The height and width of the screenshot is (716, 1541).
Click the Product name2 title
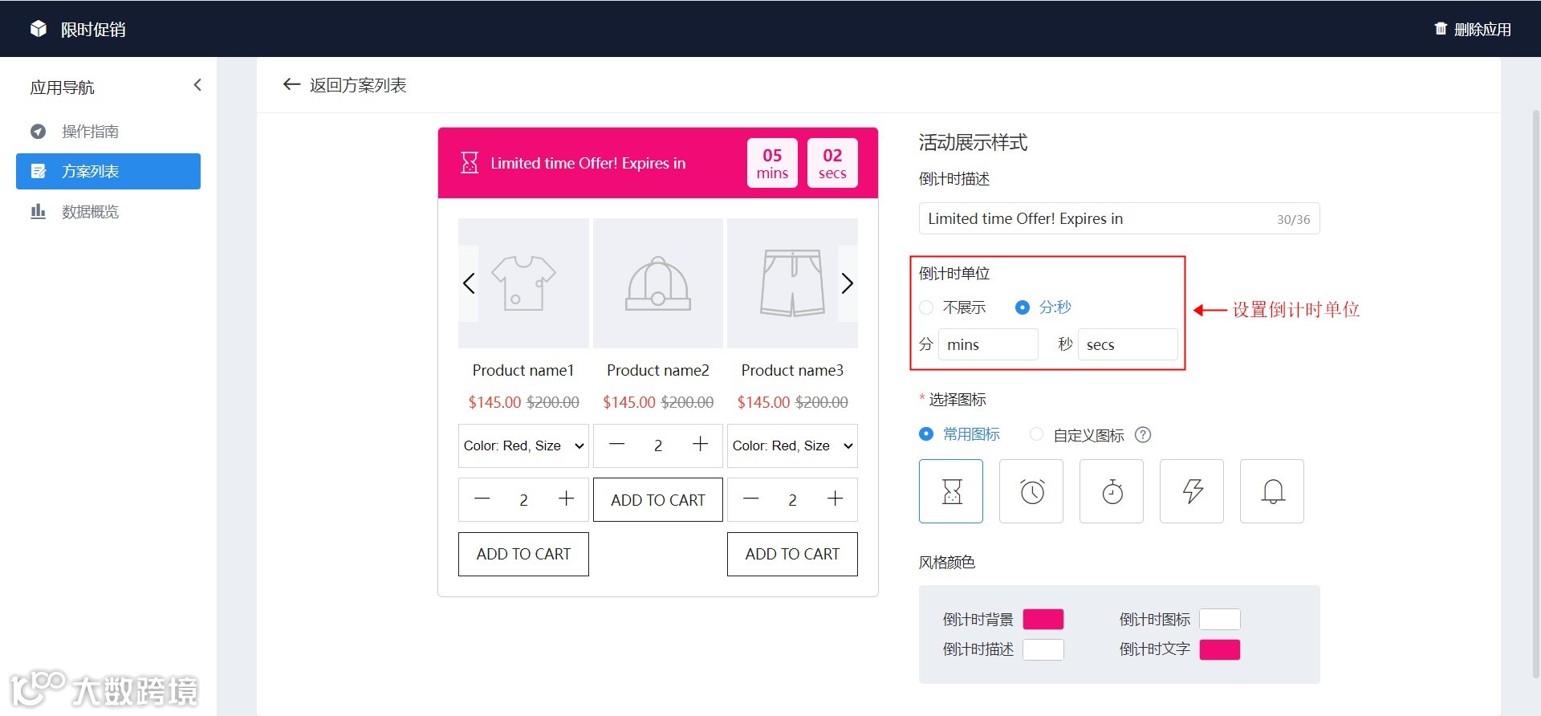[x=658, y=370]
